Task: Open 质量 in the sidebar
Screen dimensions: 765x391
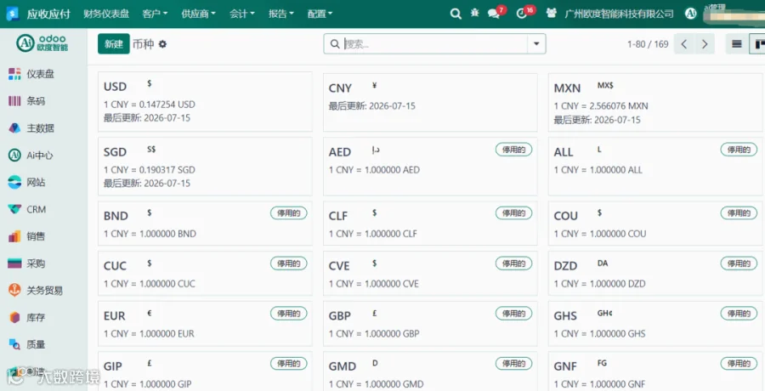Action: click(27, 344)
